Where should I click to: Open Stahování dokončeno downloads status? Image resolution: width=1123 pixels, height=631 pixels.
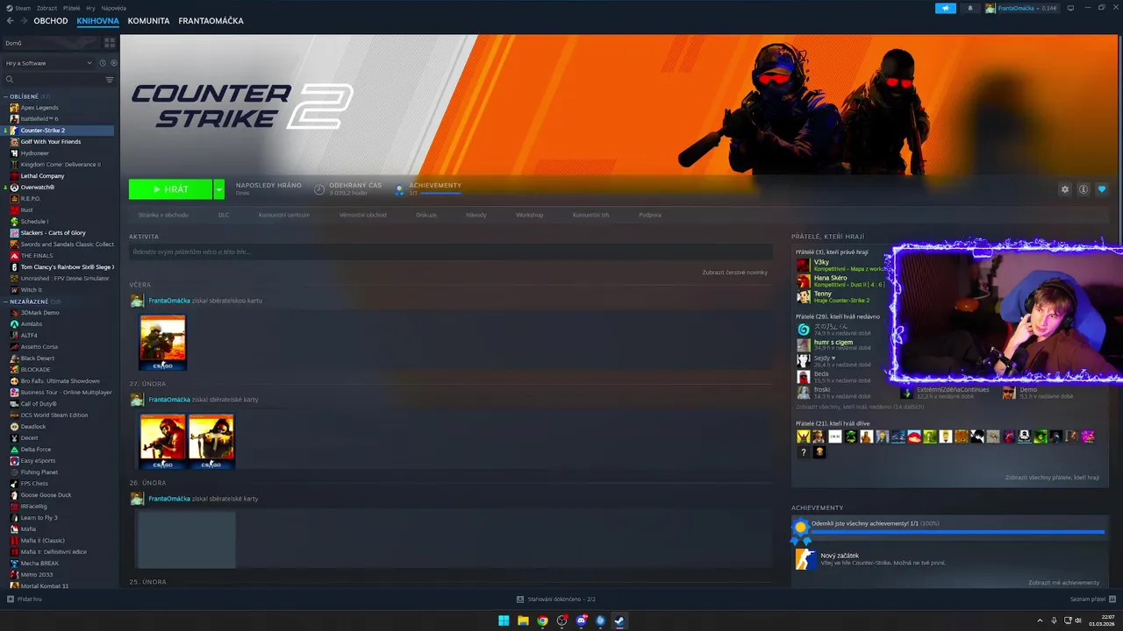(x=556, y=599)
